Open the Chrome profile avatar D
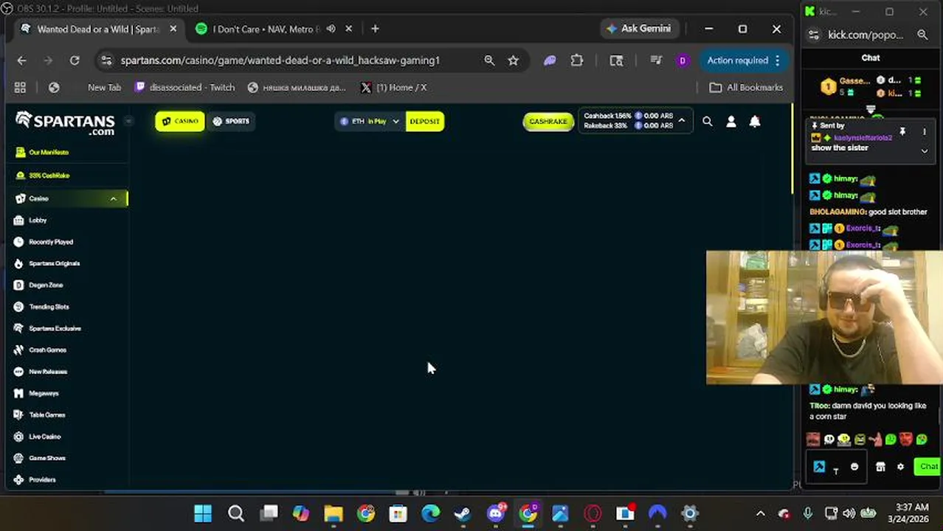The width and height of the screenshot is (943, 531). click(683, 60)
